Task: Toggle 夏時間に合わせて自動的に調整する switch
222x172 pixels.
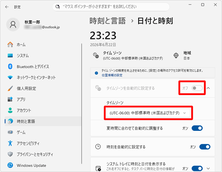Action: pyautogui.click(x=197, y=128)
